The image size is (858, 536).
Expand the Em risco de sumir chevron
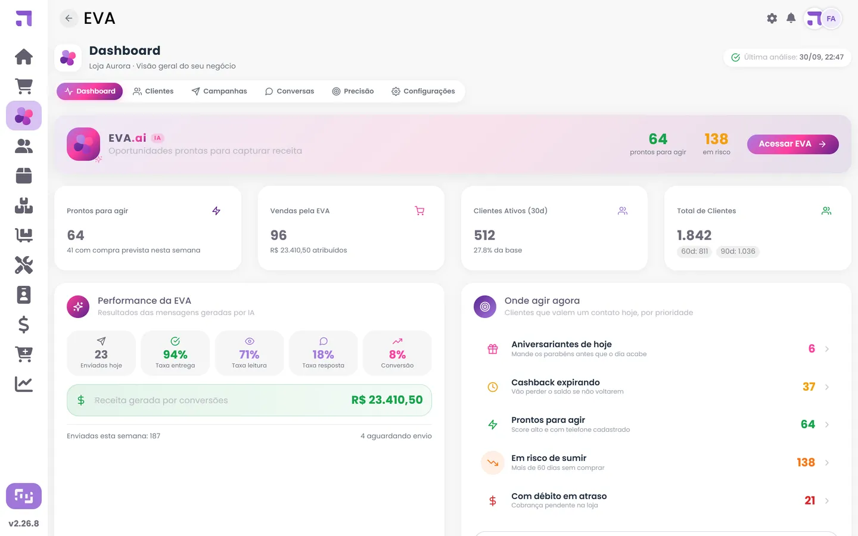coord(827,463)
